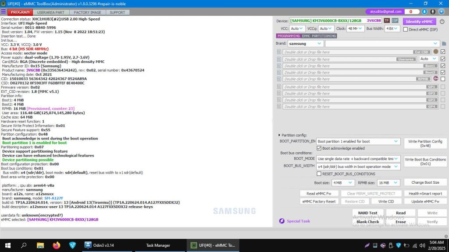Click the Special Task icon
Image resolution: width=449 pixels, height=252 pixels.
[281, 221]
